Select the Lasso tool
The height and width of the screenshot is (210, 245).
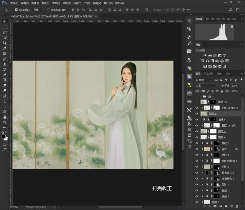pos(5,32)
